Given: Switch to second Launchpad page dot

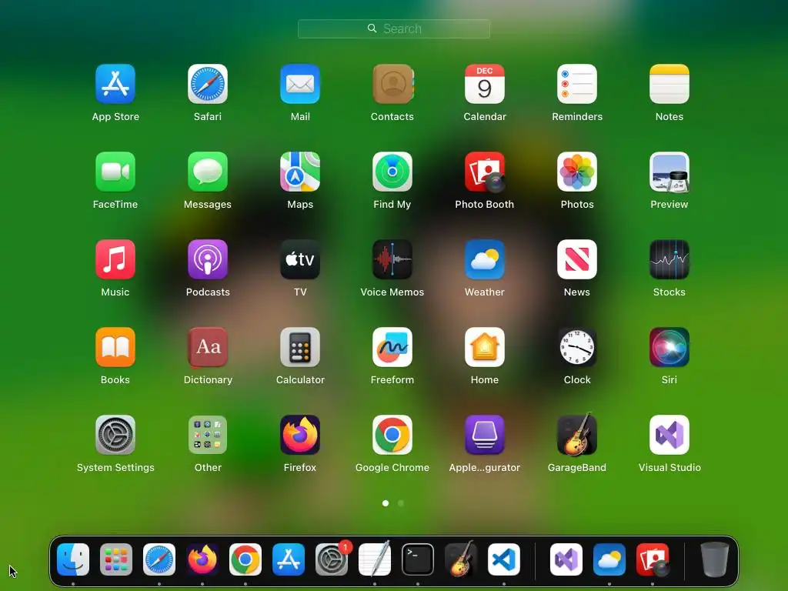Looking at the screenshot, I should [400, 503].
